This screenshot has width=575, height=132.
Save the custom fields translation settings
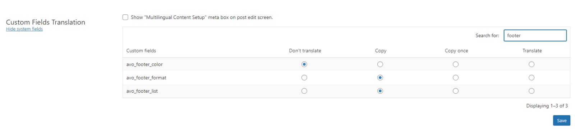click(562, 121)
